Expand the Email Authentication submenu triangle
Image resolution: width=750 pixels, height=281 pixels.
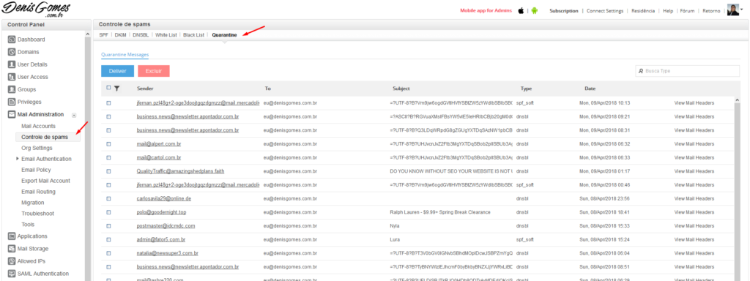click(x=18, y=159)
